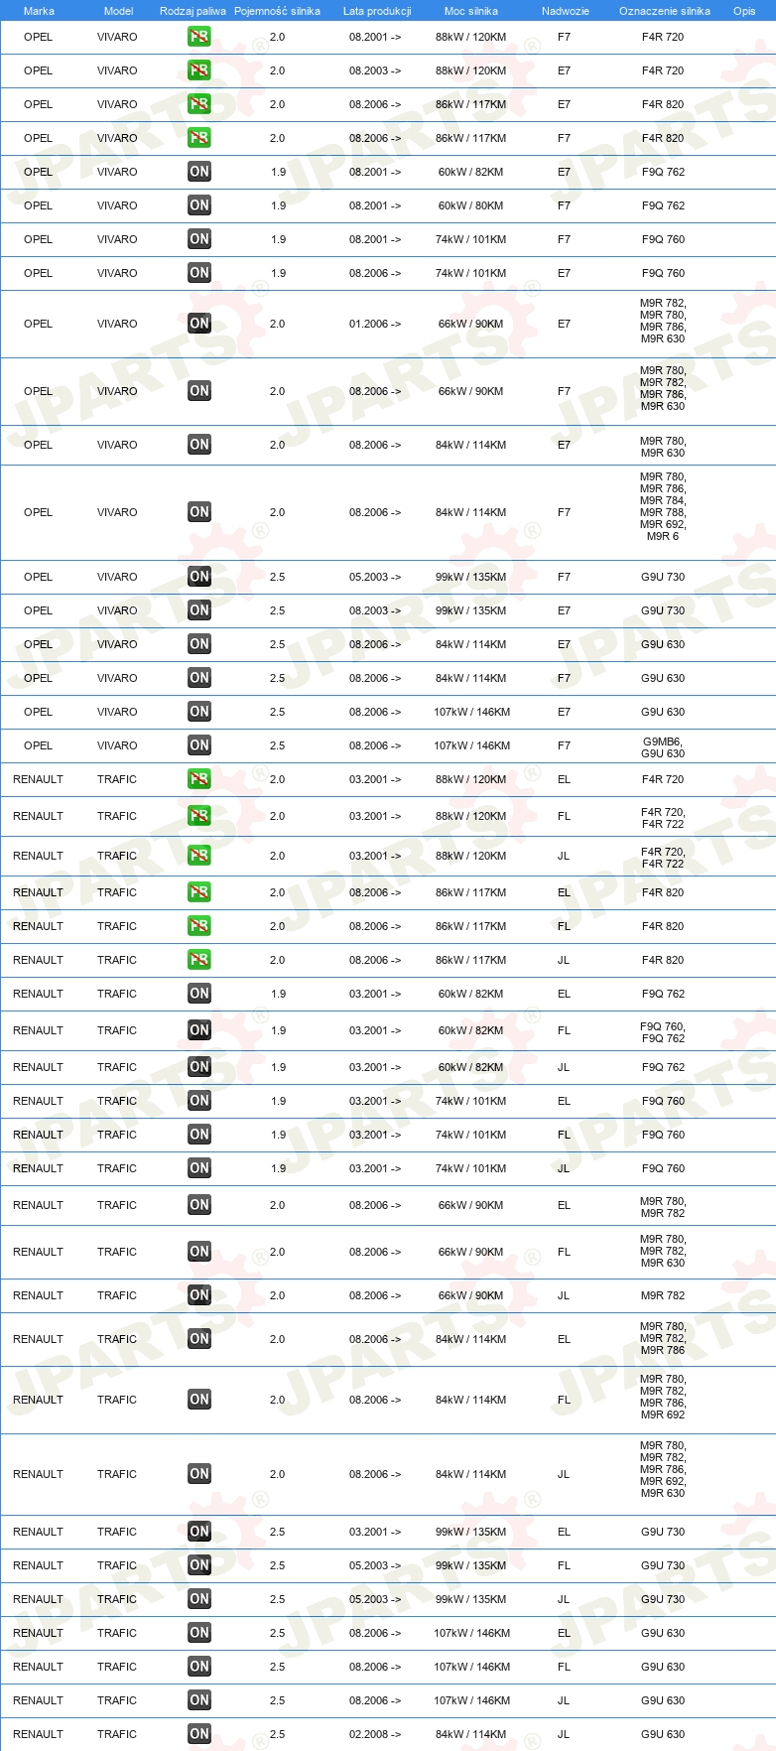Click 'F4R 720, F4R 722' in Trafic JL row
The width and height of the screenshot is (776, 1751).
(663, 858)
